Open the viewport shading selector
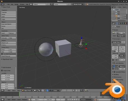This screenshot has width=128, height=101. pos(35,90)
